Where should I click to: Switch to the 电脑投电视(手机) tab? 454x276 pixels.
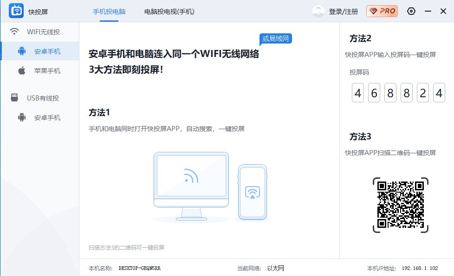pyautogui.click(x=169, y=12)
